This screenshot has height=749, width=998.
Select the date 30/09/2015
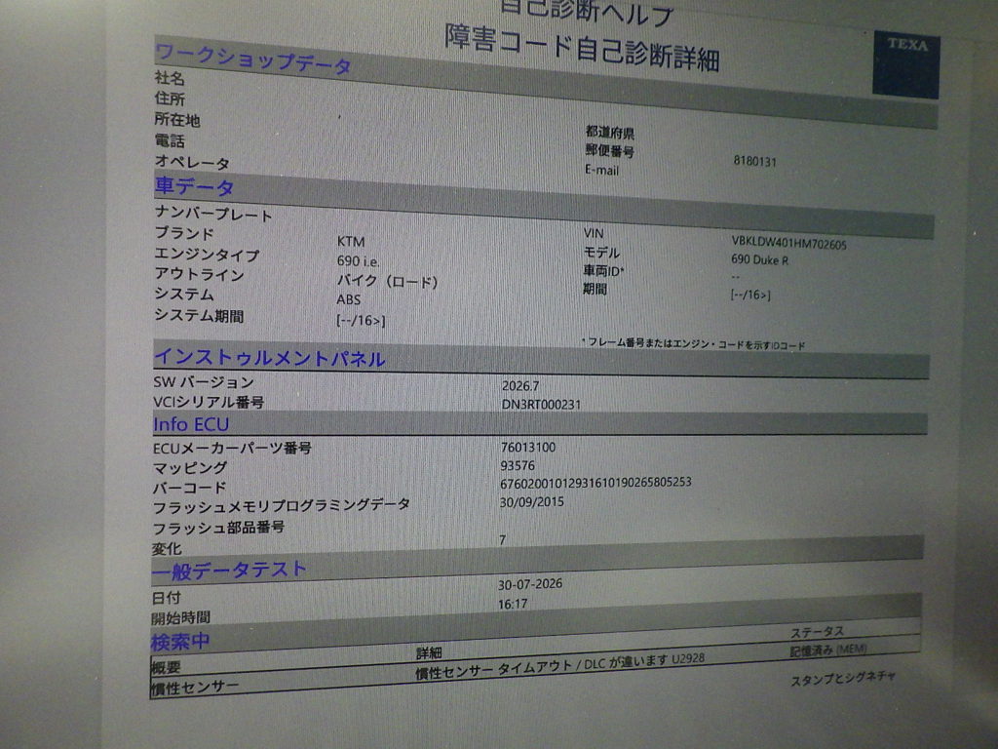coord(531,502)
